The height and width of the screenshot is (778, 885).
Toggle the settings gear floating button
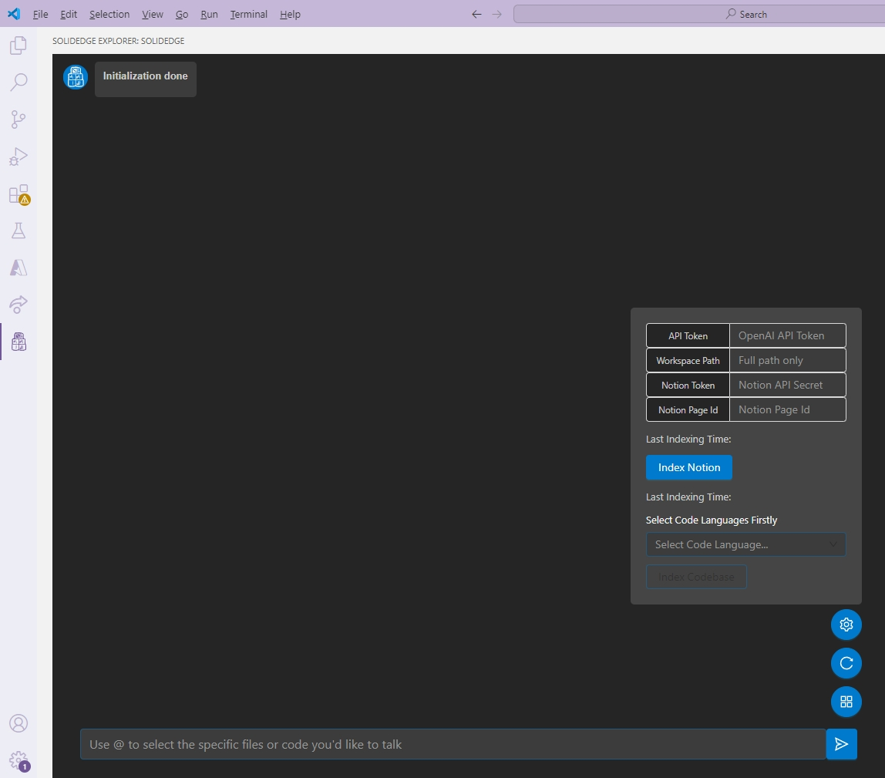846,625
